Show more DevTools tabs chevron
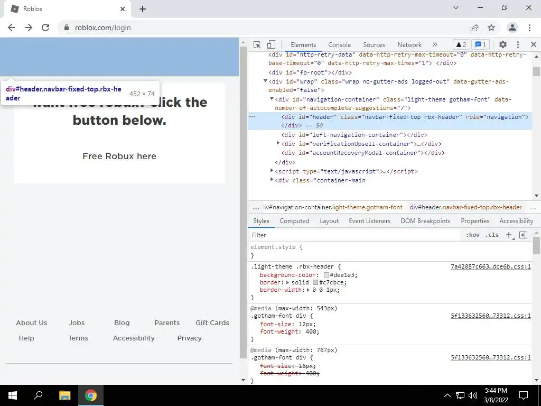 pos(435,44)
